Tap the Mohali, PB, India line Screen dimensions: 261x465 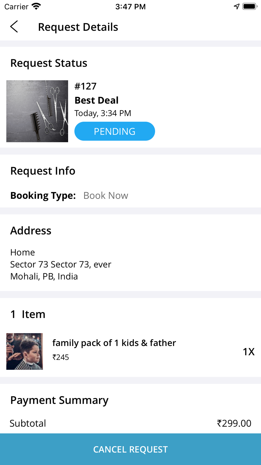pyautogui.click(x=44, y=276)
